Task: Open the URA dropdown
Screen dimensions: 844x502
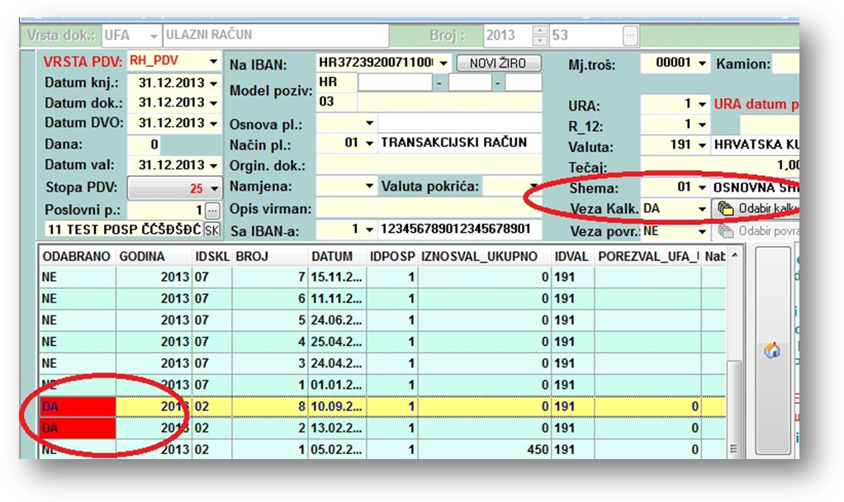Action: point(702,104)
